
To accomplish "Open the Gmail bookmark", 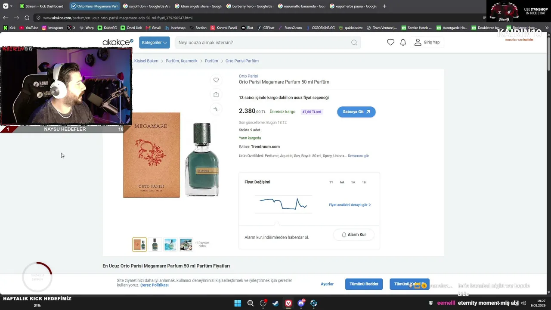I will [x=153, y=28].
